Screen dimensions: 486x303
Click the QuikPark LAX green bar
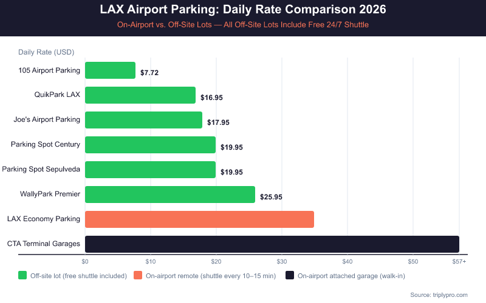(x=140, y=95)
